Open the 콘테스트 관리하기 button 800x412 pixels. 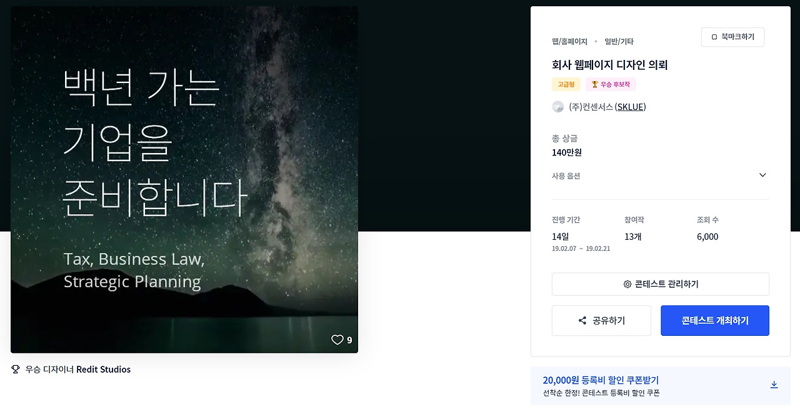coord(661,284)
